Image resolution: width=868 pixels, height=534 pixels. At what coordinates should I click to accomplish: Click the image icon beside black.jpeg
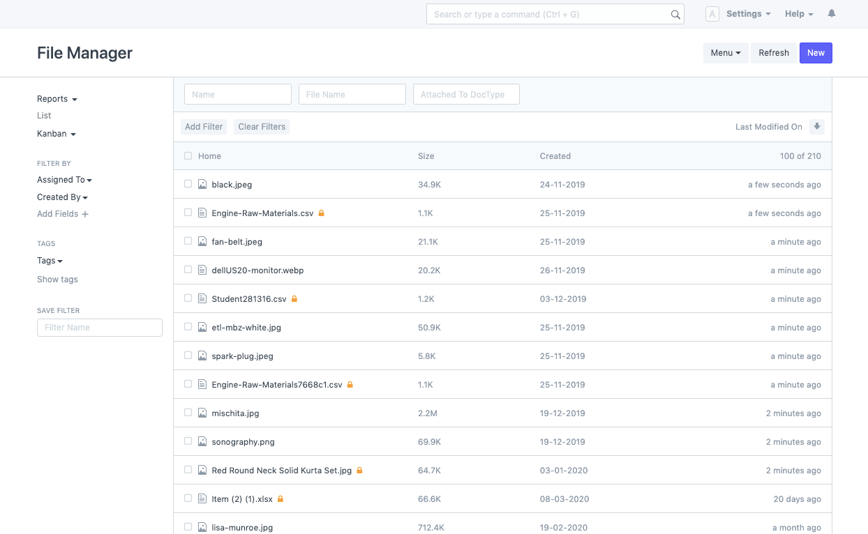point(202,185)
